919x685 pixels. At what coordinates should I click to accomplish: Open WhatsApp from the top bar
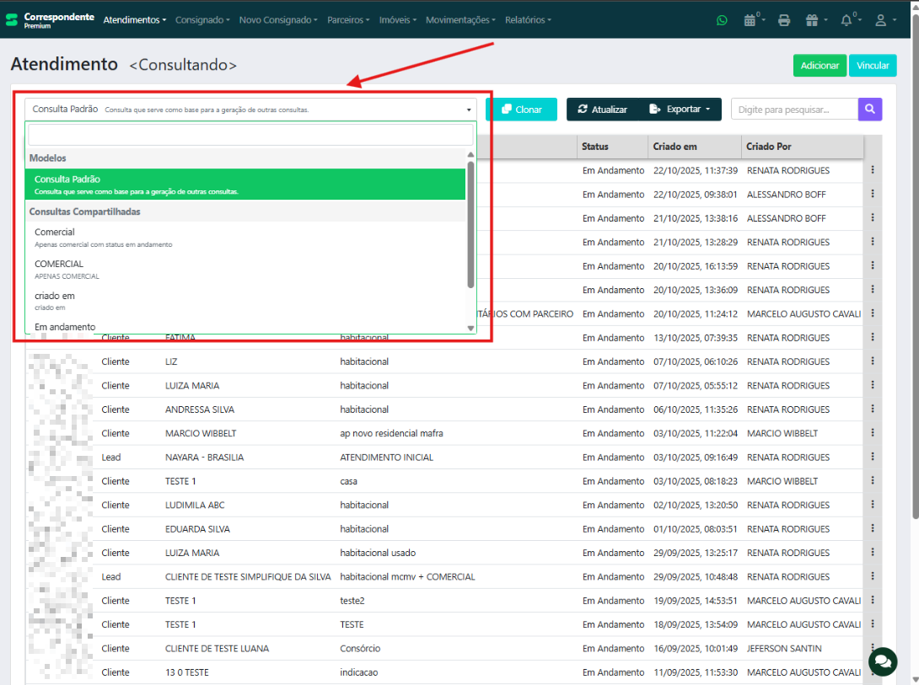[x=722, y=20]
